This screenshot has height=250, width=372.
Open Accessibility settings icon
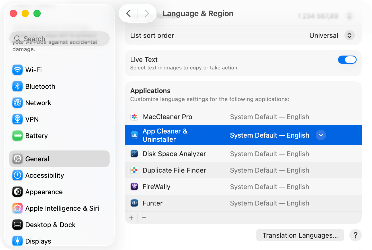(x=17, y=175)
